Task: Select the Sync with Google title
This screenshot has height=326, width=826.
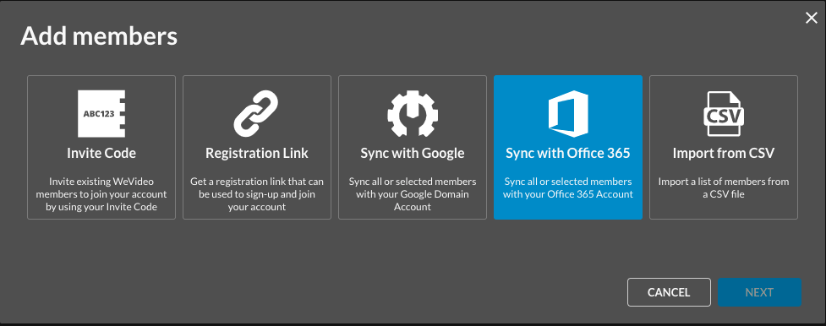Action: click(x=413, y=153)
